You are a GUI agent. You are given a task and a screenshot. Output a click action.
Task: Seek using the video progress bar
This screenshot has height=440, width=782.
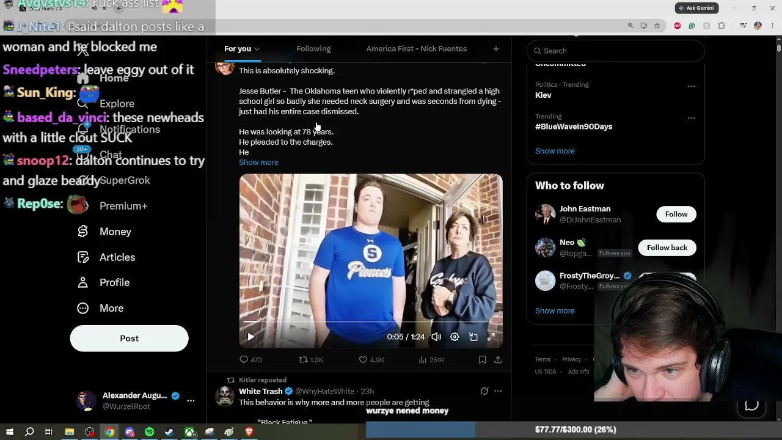(371, 321)
